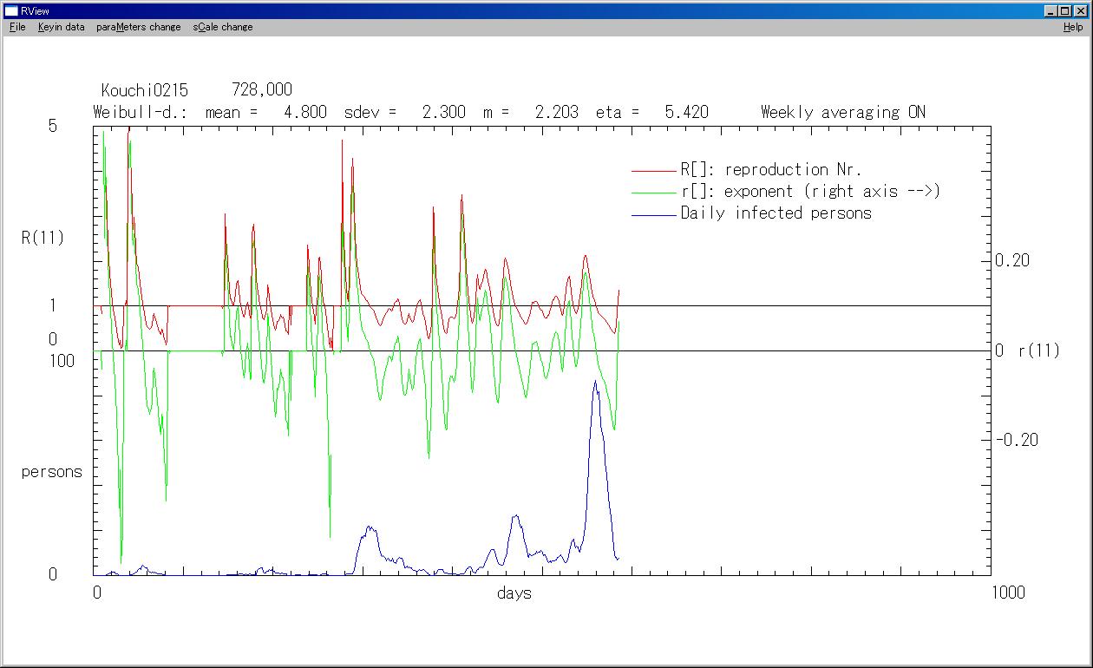1093x668 pixels.
Task: Click the 'days' x-axis label
Action: pyautogui.click(x=514, y=593)
